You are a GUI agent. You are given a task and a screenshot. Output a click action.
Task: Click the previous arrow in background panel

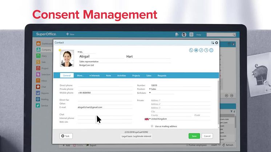point(227,95)
